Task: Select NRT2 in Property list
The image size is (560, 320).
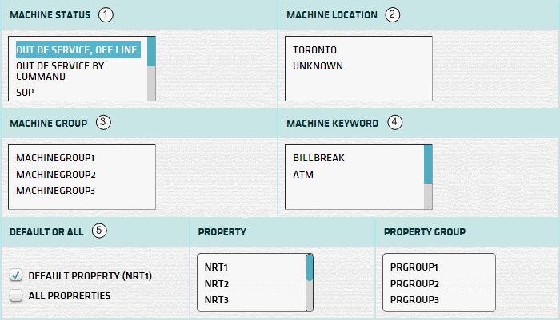Action: click(x=217, y=283)
